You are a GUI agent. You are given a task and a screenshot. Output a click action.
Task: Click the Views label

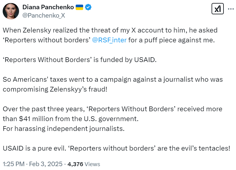pyautogui.click(x=92, y=164)
